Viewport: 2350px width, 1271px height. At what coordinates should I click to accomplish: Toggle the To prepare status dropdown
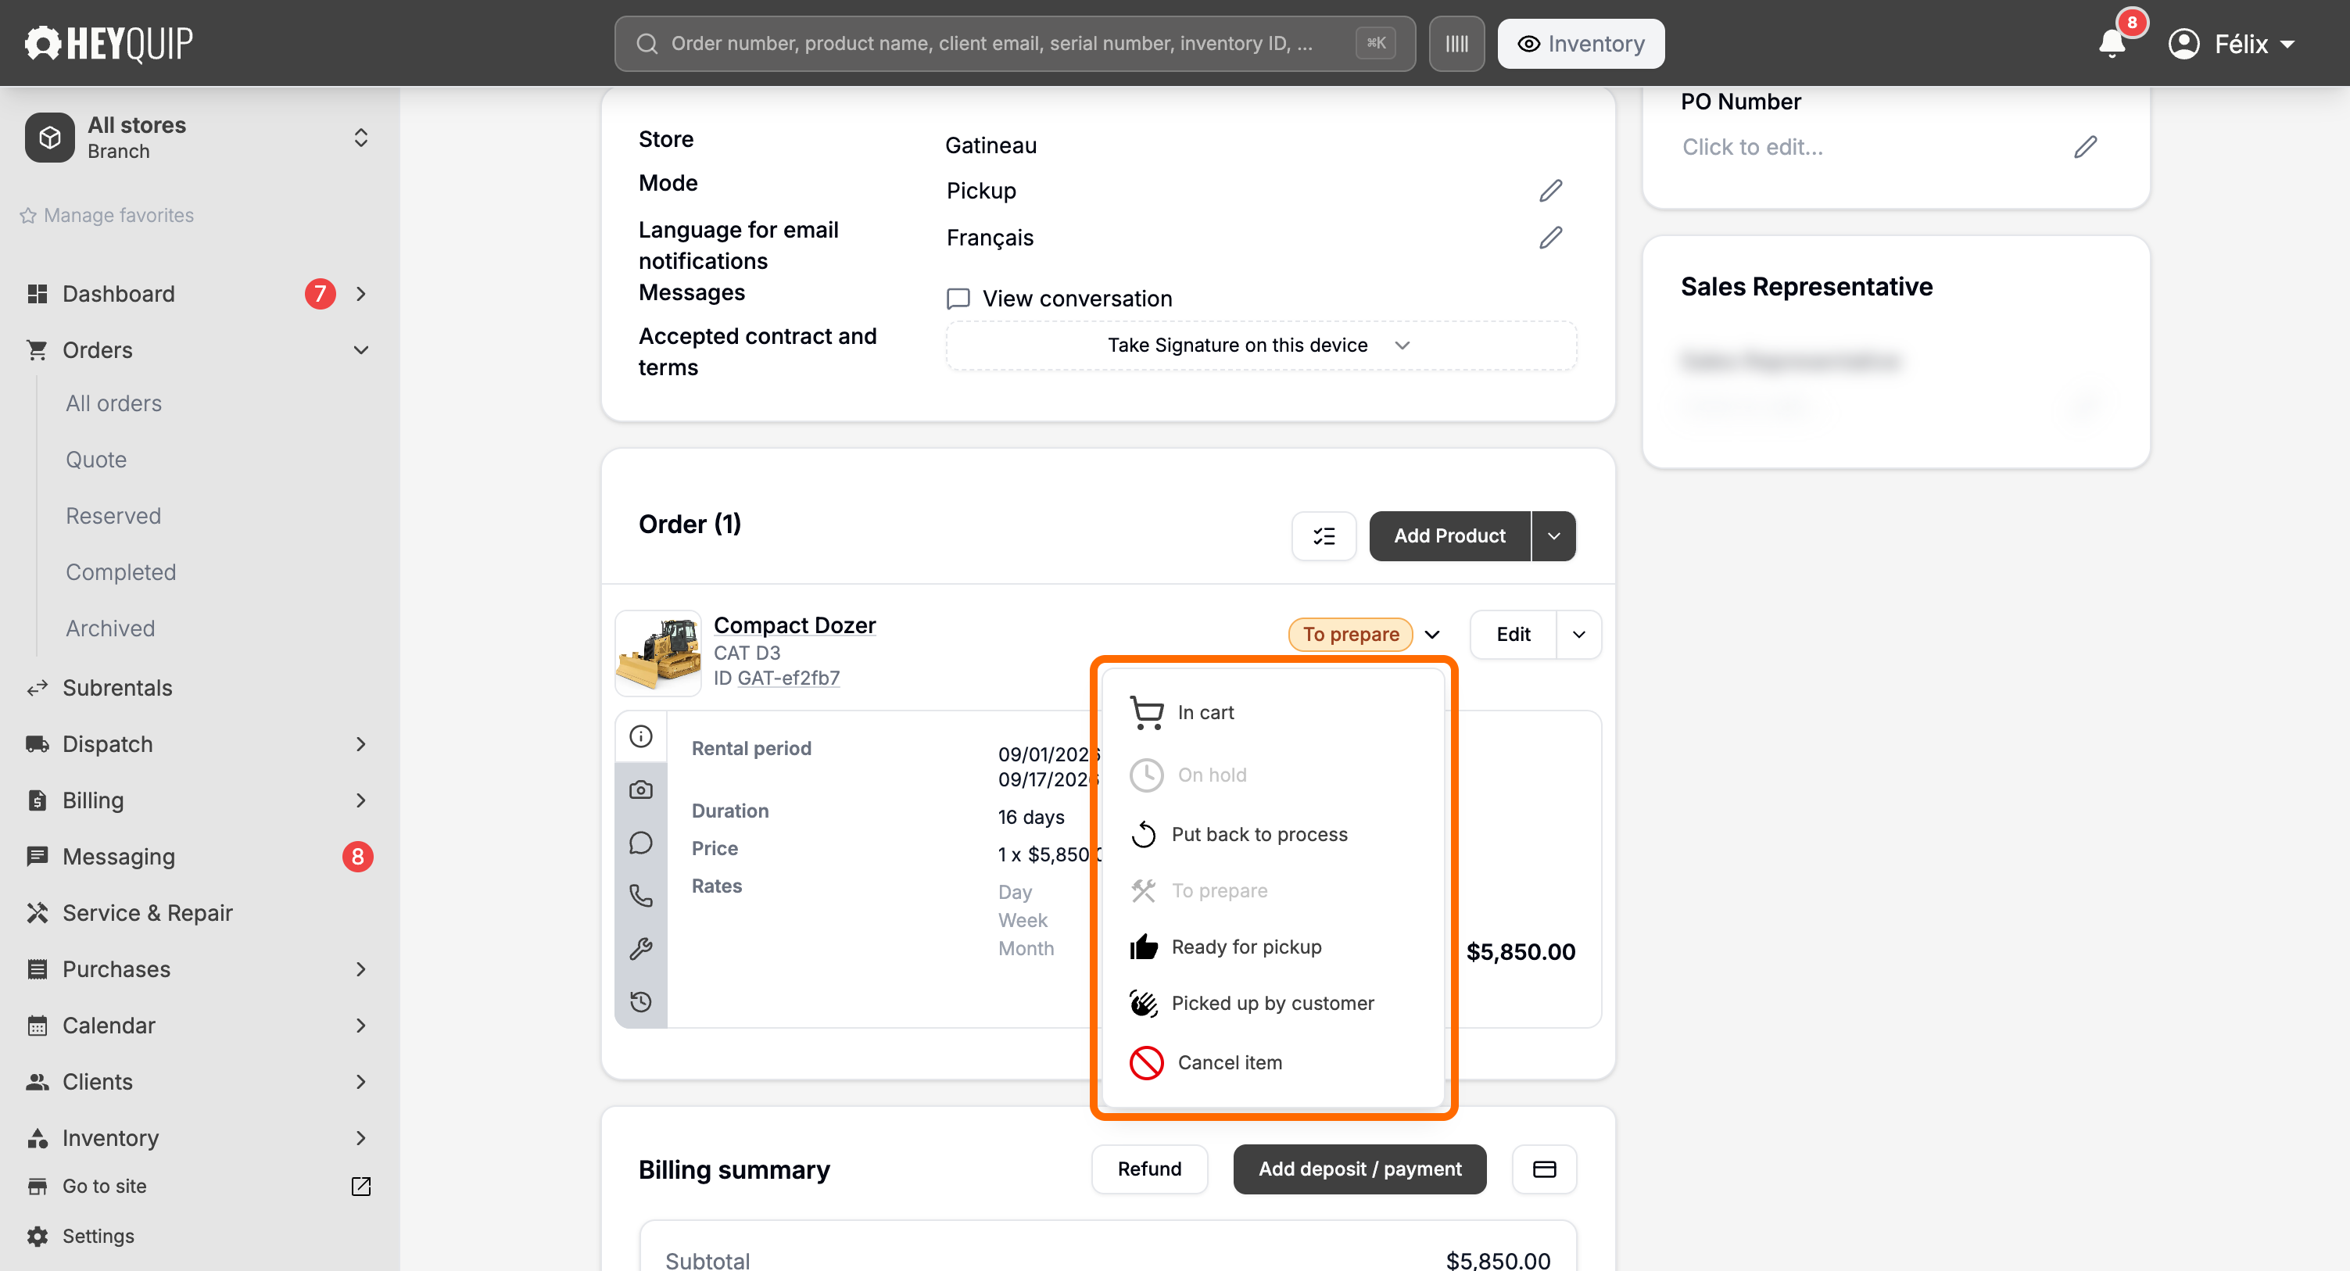click(1364, 635)
